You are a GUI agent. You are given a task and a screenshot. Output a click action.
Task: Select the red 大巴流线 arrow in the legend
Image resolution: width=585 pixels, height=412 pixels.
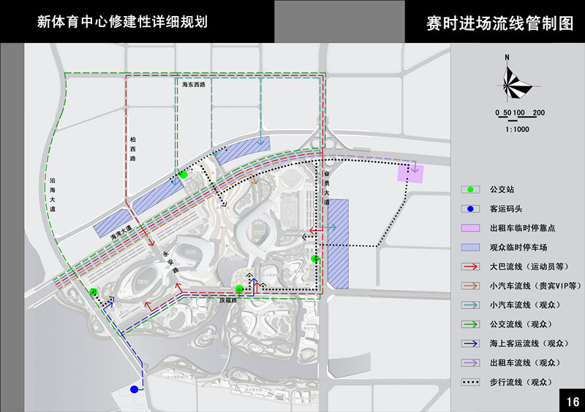[472, 267]
